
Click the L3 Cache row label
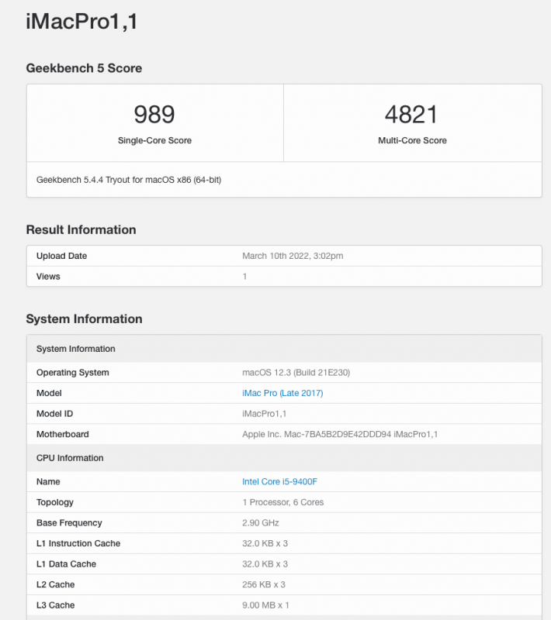[x=55, y=605]
